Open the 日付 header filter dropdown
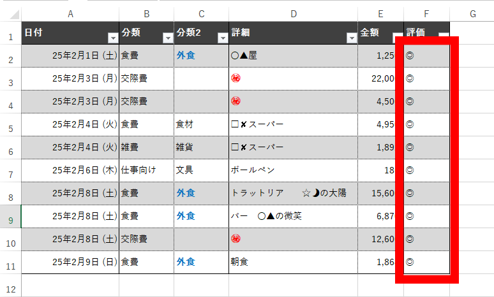 click(113, 38)
